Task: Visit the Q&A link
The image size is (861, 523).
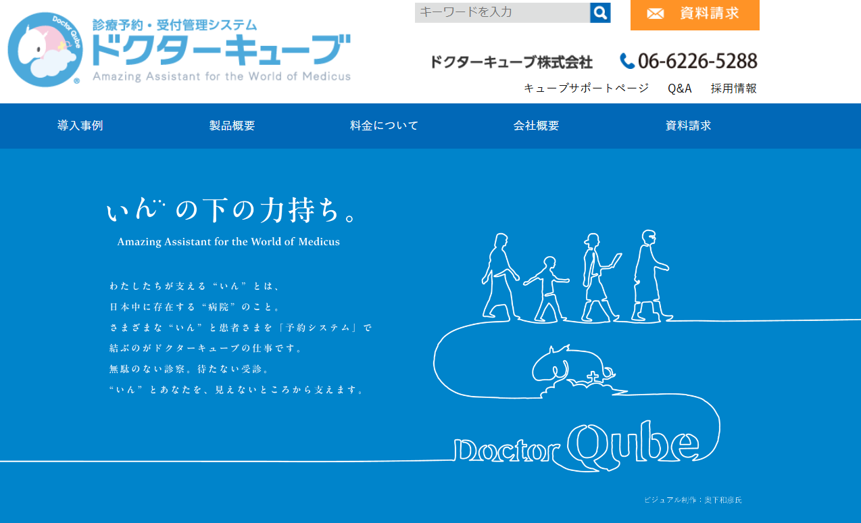Action: coord(680,88)
